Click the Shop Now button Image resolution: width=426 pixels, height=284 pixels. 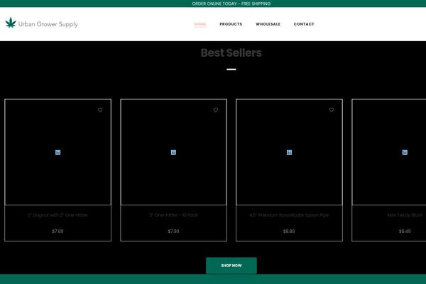tap(231, 266)
